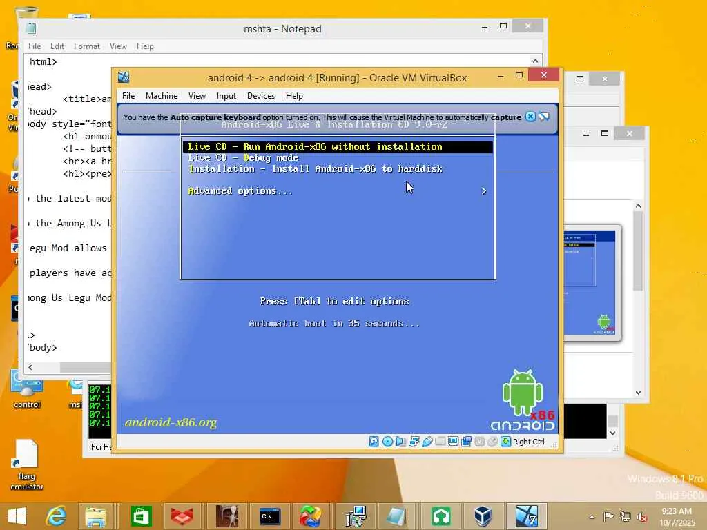Open the green house taskbar app

coord(441,516)
